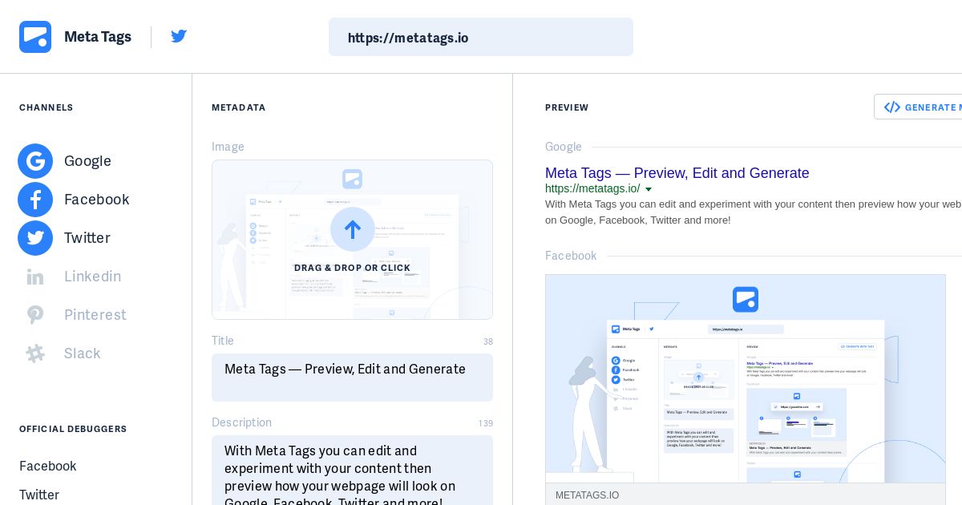Expand the dropdown arrow beside Google result URL
This screenshot has width=962, height=505.
[649, 190]
